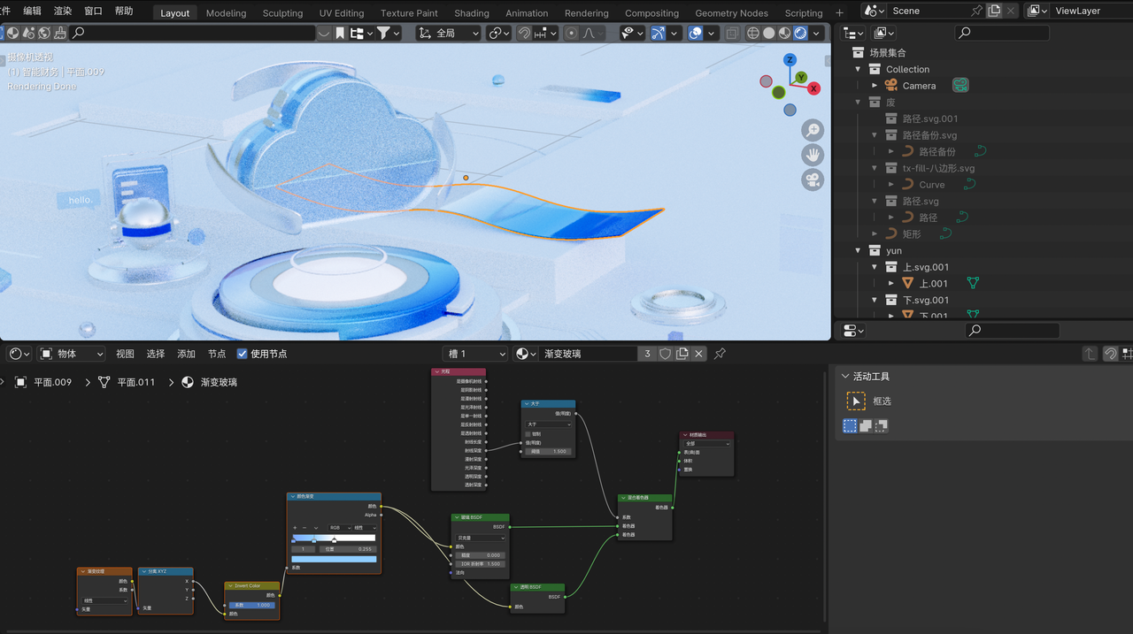Image resolution: width=1133 pixels, height=634 pixels.
Task: Click the 上.001 mesh data icon
Action: click(973, 283)
